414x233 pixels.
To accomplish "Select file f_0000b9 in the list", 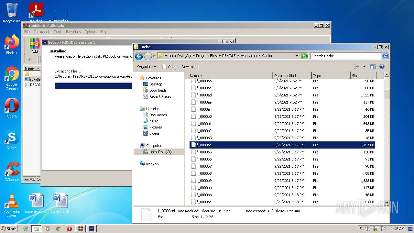I will pyautogui.click(x=282, y=181).
